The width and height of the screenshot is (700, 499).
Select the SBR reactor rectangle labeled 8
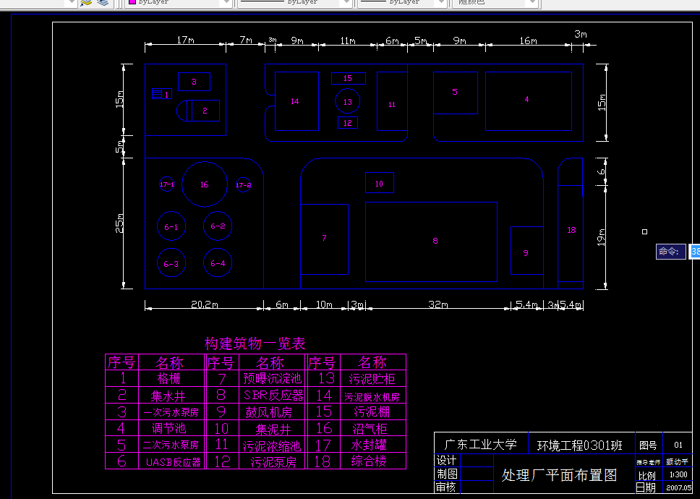tap(435, 241)
